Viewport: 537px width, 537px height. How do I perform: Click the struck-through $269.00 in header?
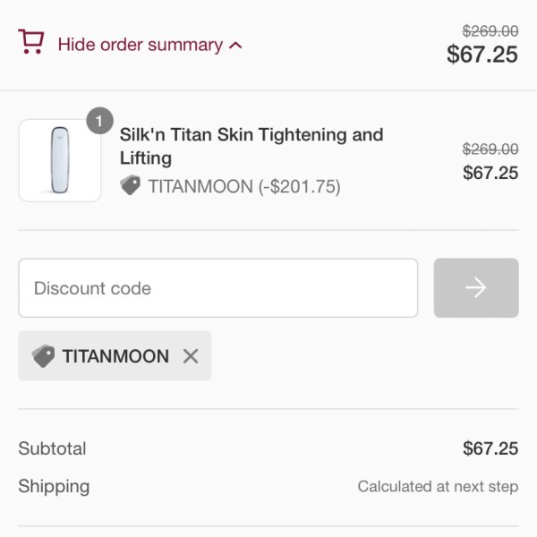(x=490, y=31)
